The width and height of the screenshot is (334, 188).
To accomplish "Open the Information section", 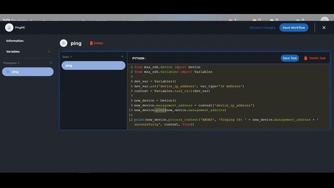I will [15, 41].
